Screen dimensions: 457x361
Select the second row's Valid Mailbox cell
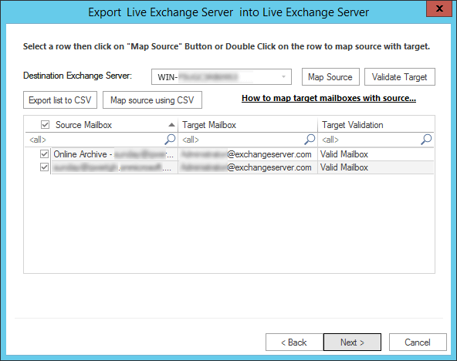[x=376, y=167]
